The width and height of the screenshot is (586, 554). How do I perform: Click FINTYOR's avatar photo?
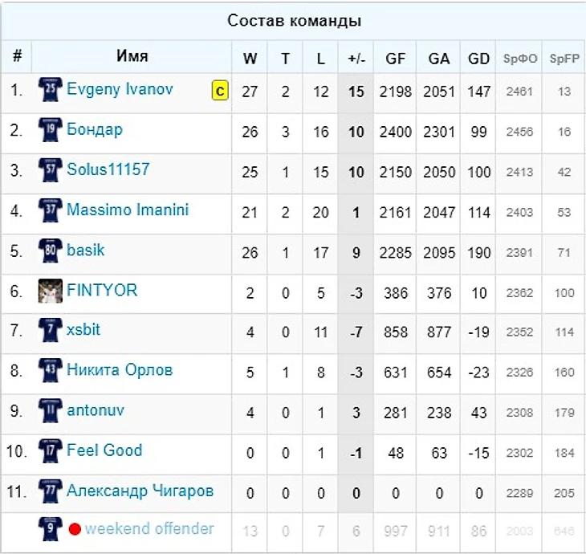(50, 291)
